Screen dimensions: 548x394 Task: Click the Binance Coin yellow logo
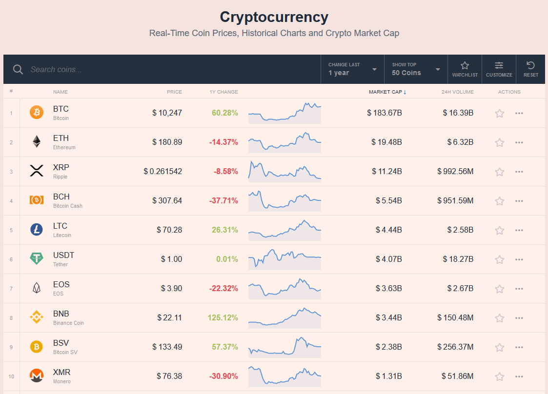point(37,317)
